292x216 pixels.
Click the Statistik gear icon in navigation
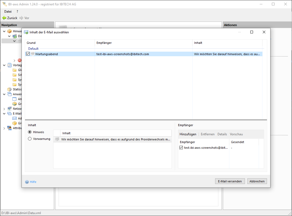(x=10, y=89)
